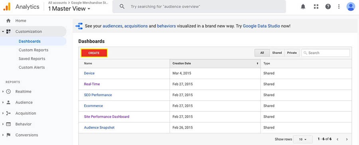Open Saved Reports in the sidebar
This screenshot has height=145, width=359.
pyautogui.click(x=32, y=59)
